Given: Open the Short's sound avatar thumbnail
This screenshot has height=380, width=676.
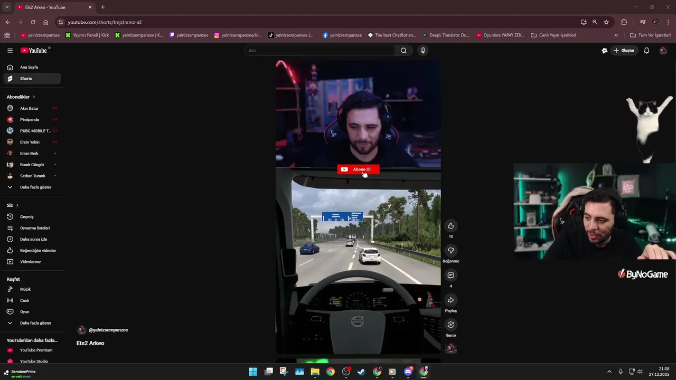Looking at the screenshot, I should 450,348.
